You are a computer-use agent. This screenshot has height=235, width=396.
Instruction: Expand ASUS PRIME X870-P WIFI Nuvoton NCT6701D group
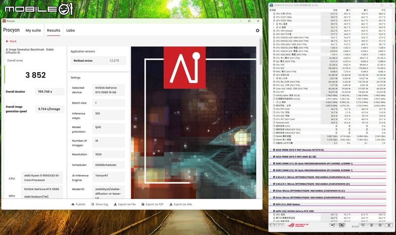click(x=271, y=150)
